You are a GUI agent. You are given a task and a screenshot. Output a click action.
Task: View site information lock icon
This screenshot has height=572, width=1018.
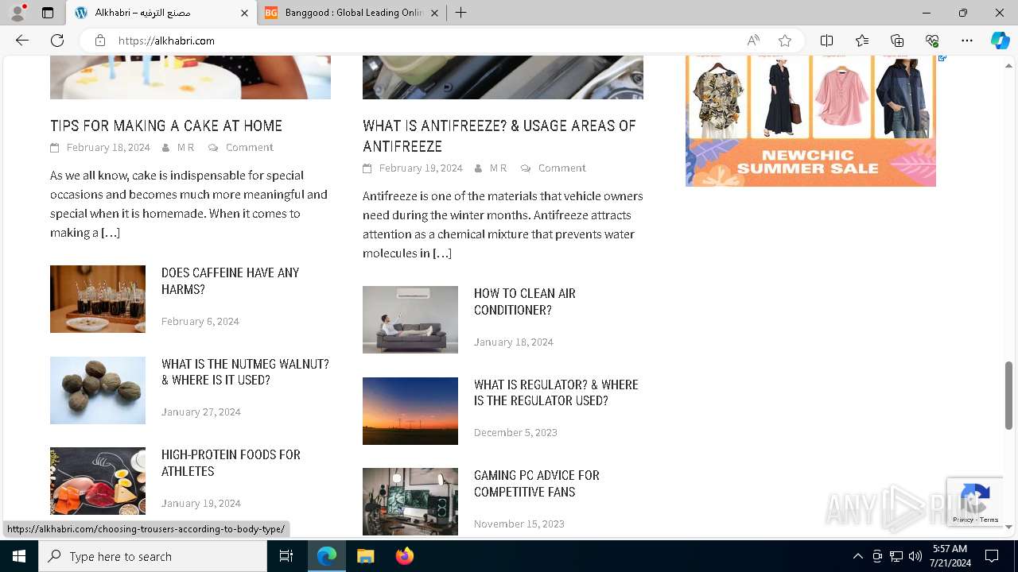pyautogui.click(x=100, y=41)
